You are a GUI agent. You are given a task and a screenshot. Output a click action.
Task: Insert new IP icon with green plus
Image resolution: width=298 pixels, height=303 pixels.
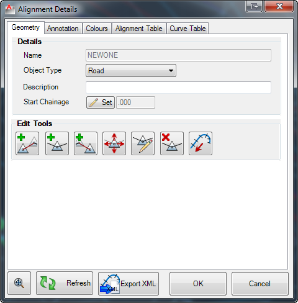(57, 143)
